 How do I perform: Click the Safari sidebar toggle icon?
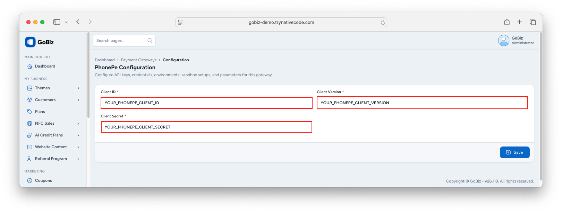pos(57,22)
